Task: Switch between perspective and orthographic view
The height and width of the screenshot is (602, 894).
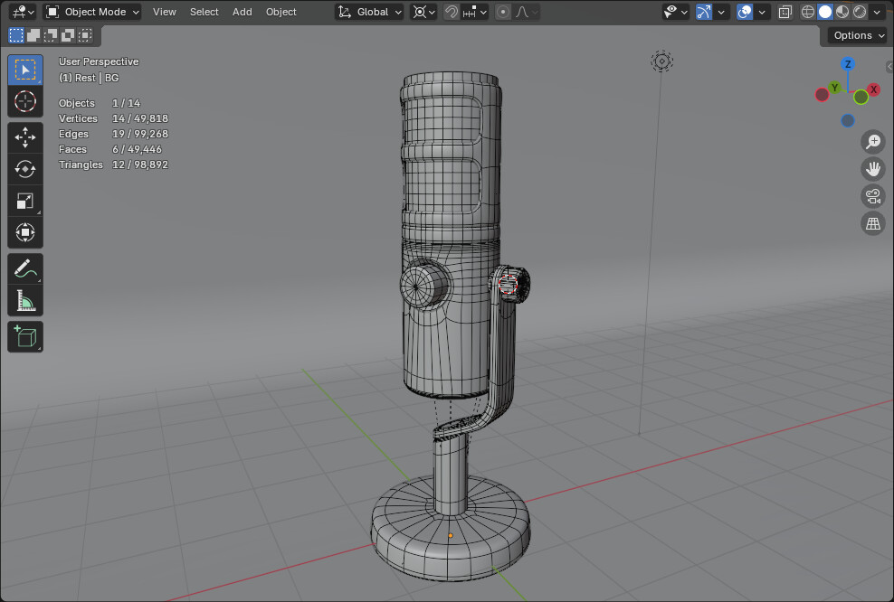Action: pyautogui.click(x=872, y=224)
